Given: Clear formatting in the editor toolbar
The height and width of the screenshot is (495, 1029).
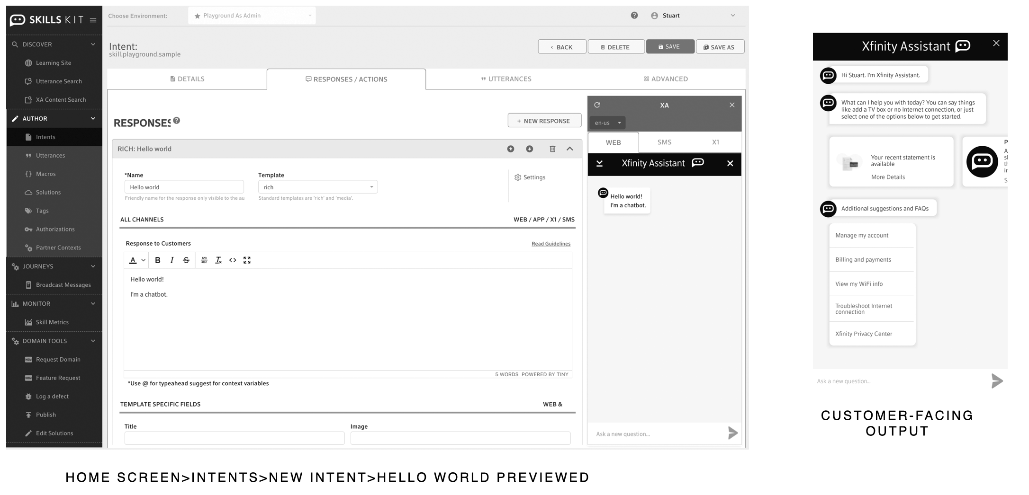Looking at the screenshot, I should click(x=218, y=260).
